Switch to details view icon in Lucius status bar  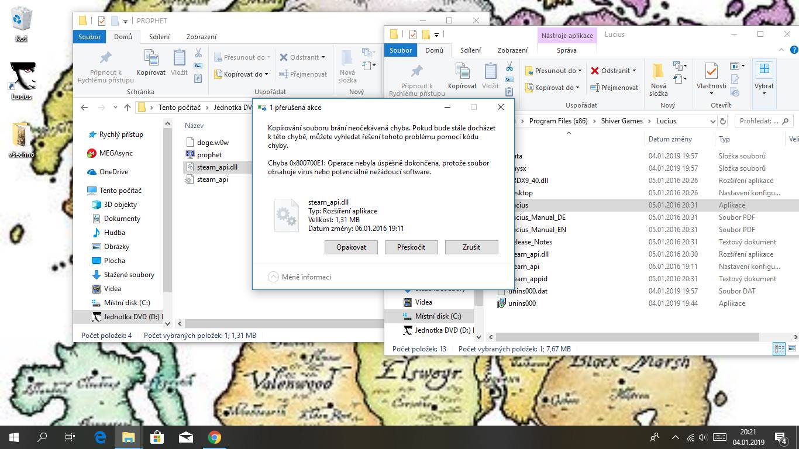[x=779, y=349]
